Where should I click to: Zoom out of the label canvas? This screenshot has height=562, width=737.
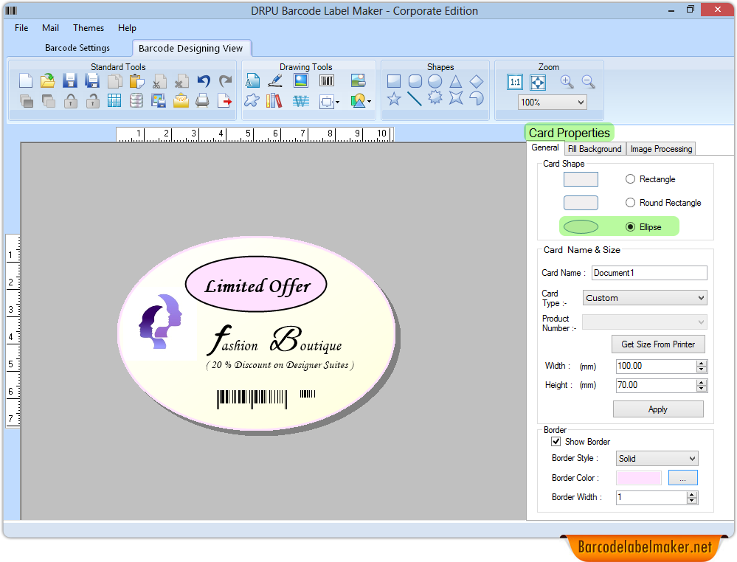point(589,82)
